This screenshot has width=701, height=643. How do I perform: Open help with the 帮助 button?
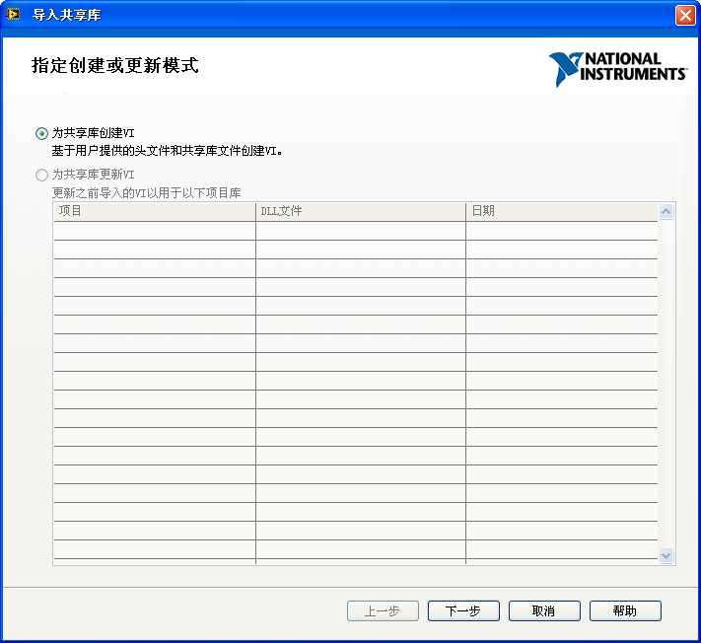point(625,611)
